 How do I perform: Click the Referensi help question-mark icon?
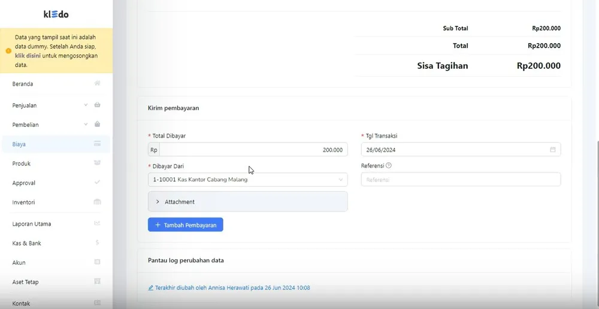[x=389, y=165]
